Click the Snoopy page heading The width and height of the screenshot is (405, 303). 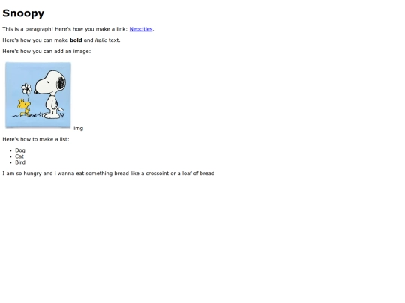[23, 13]
